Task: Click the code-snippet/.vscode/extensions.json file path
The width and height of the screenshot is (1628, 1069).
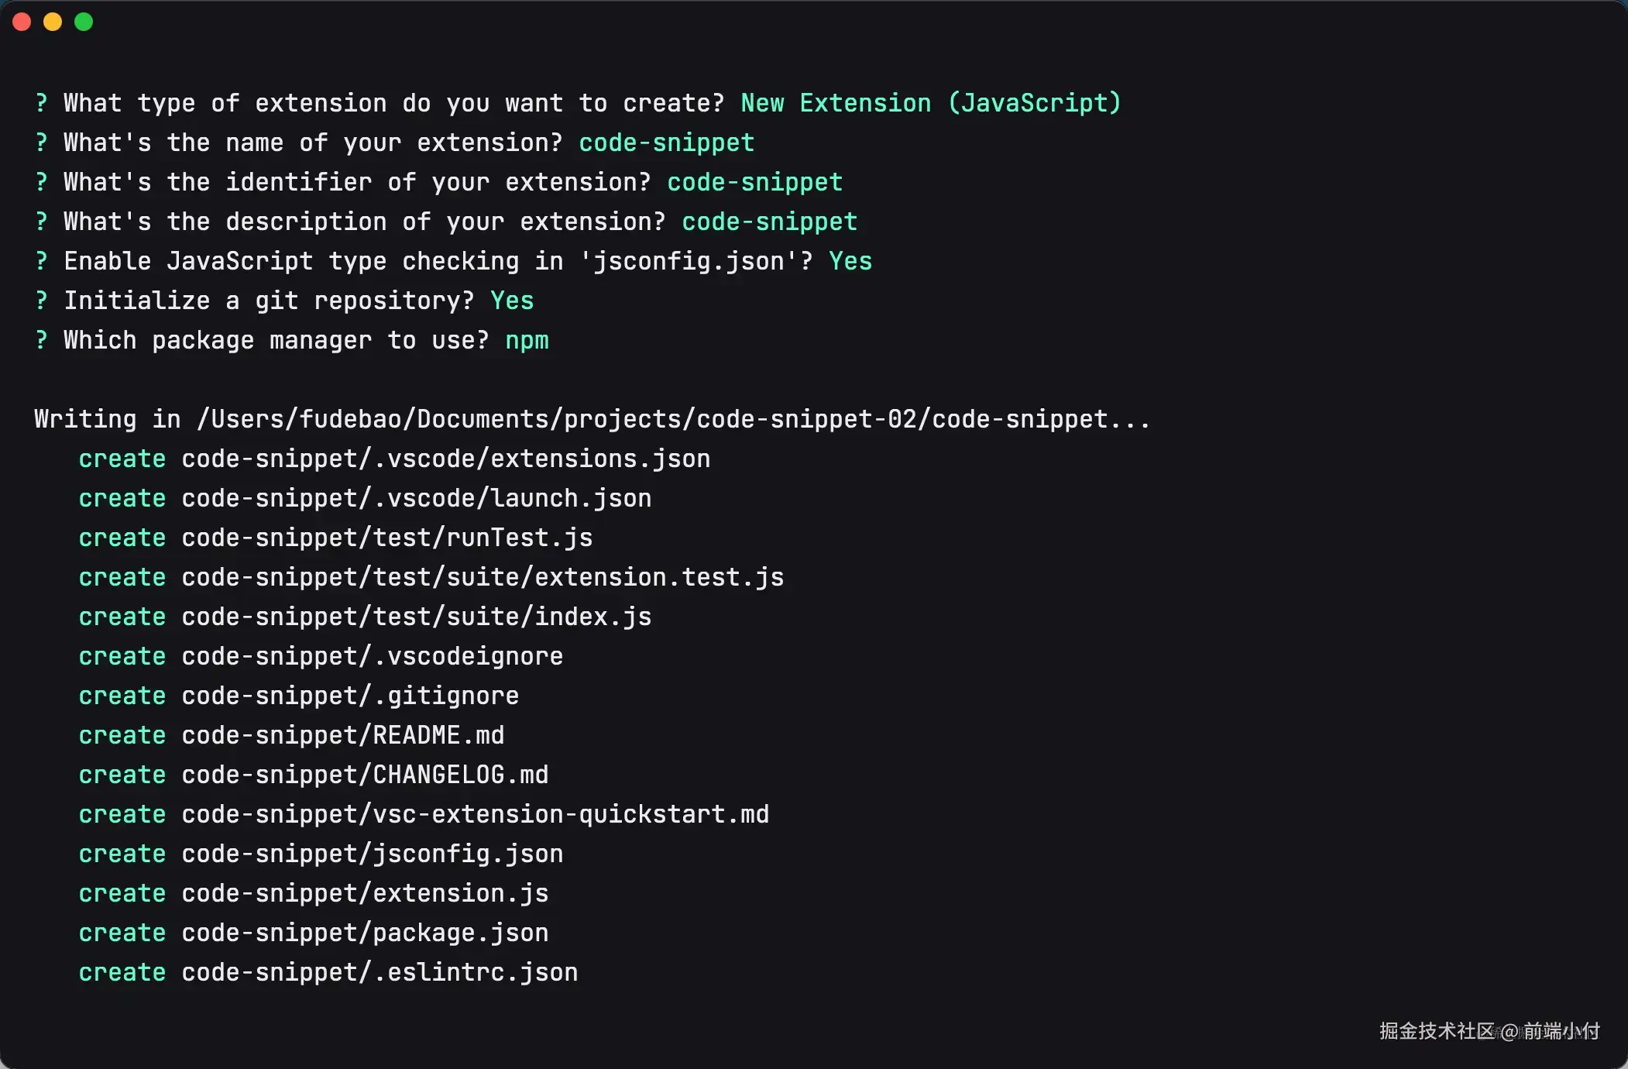Action: click(445, 459)
